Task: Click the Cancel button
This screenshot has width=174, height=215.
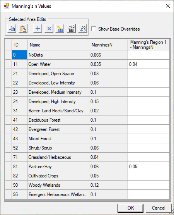Action: tap(159, 208)
